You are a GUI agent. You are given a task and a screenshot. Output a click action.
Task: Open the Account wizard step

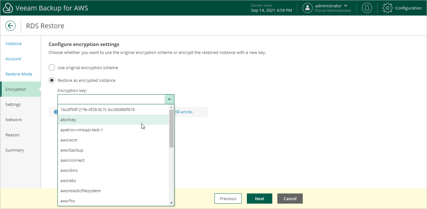pos(13,59)
